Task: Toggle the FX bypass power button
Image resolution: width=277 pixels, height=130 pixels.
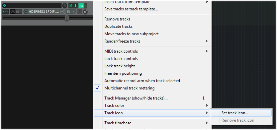Action: coord(86,6)
